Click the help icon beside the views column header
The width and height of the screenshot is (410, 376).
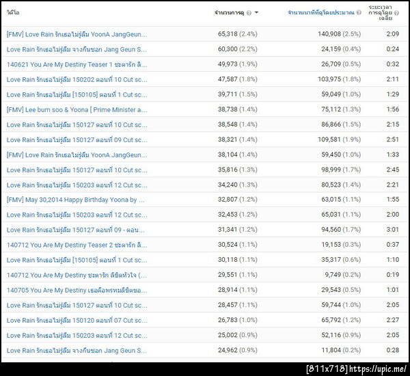(249, 12)
